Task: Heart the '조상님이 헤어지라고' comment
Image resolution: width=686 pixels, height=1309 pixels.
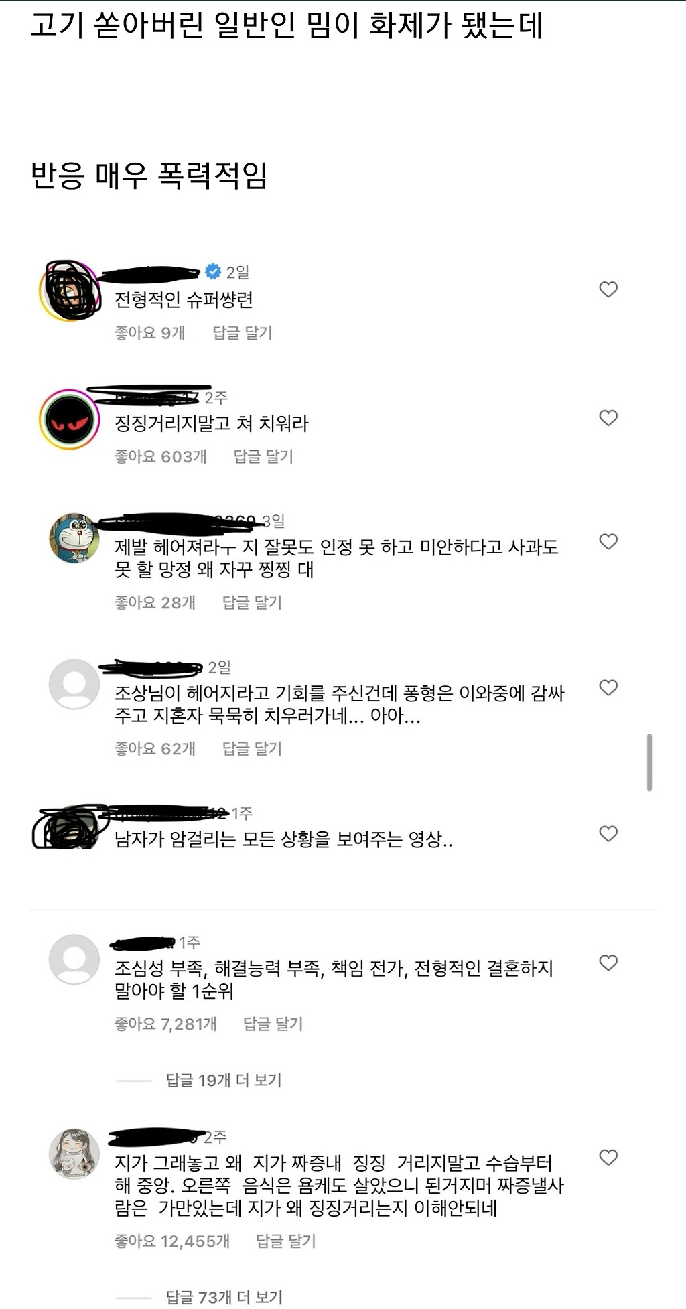Action: coord(608,687)
